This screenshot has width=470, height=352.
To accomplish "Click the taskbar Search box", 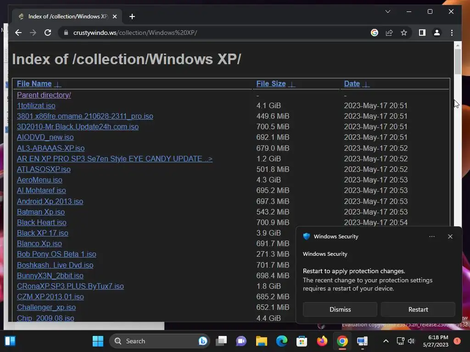I will [x=159, y=341].
